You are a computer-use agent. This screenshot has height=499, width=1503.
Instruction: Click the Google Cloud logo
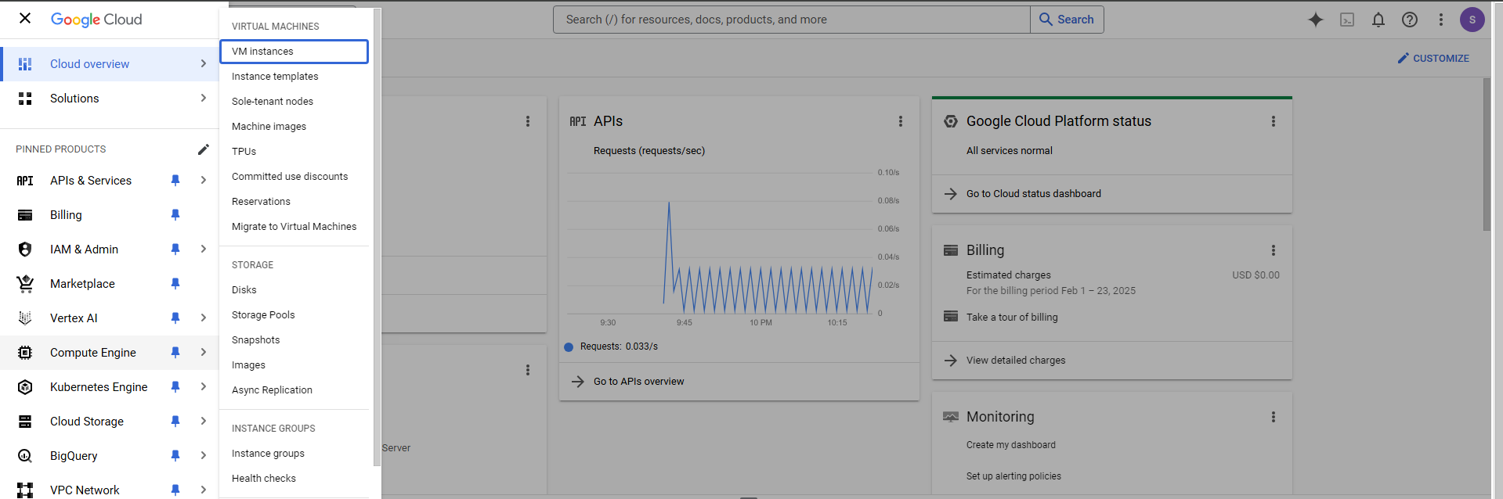coord(96,20)
